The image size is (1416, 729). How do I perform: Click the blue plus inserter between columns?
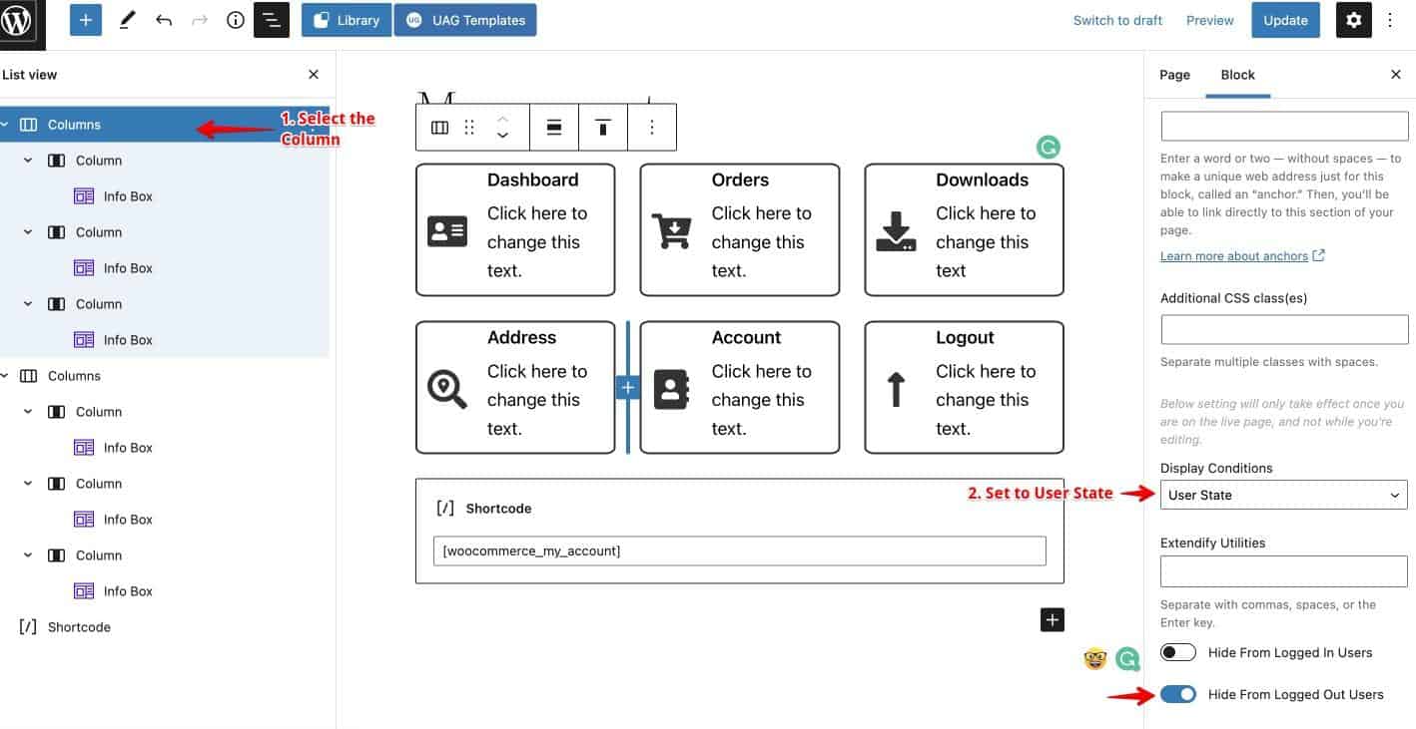pyautogui.click(x=628, y=388)
